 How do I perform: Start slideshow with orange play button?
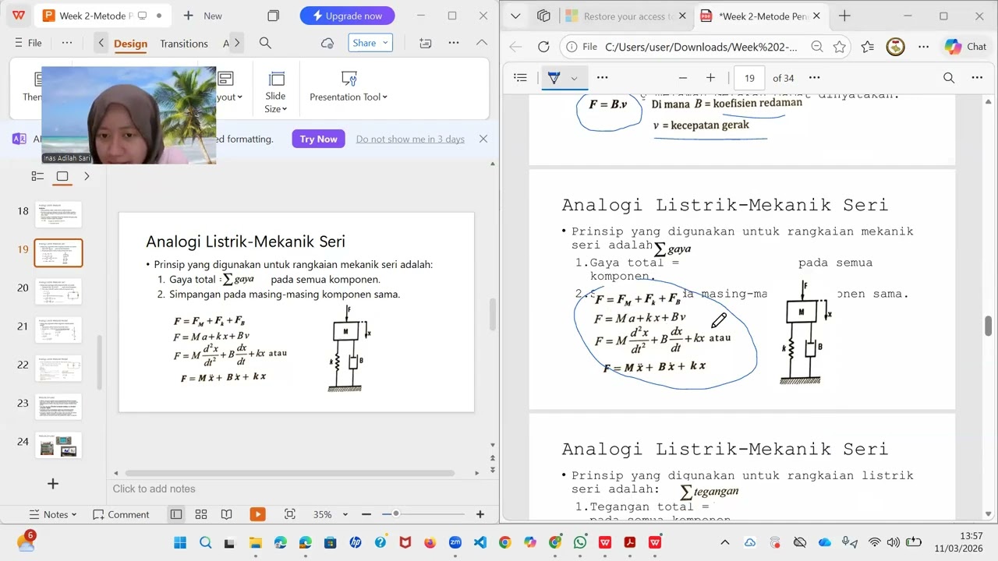coord(257,514)
